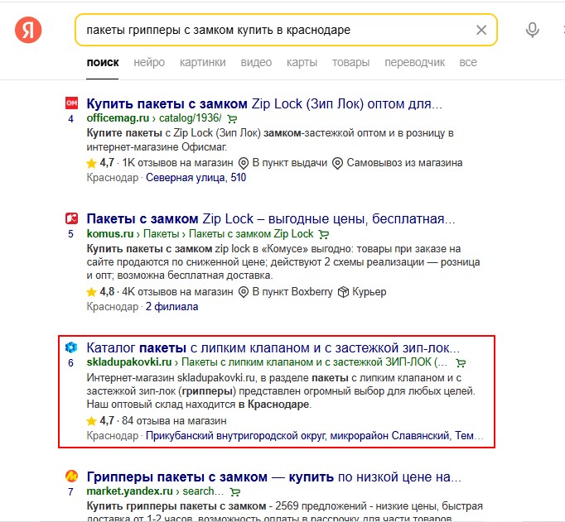Open the товары tab
Screen dimensions: 565x522
[x=351, y=62]
